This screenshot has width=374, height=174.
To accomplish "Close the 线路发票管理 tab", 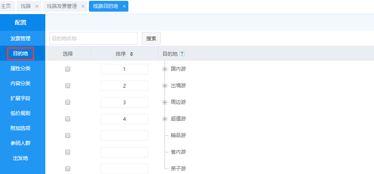I will coord(83,6).
